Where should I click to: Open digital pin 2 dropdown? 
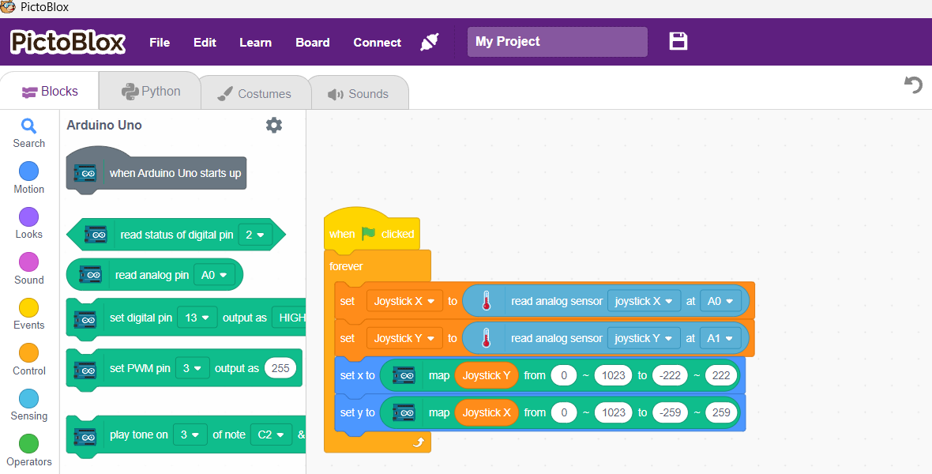pyautogui.click(x=255, y=235)
